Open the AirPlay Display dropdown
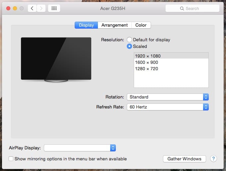226x171 pixels. pos(80,148)
